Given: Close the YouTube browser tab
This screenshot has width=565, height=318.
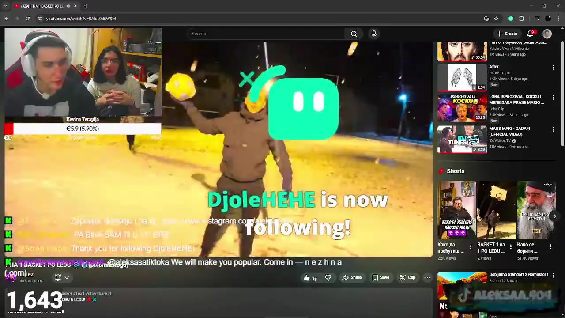Looking at the screenshot, I should pyautogui.click(x=75, y=6).
